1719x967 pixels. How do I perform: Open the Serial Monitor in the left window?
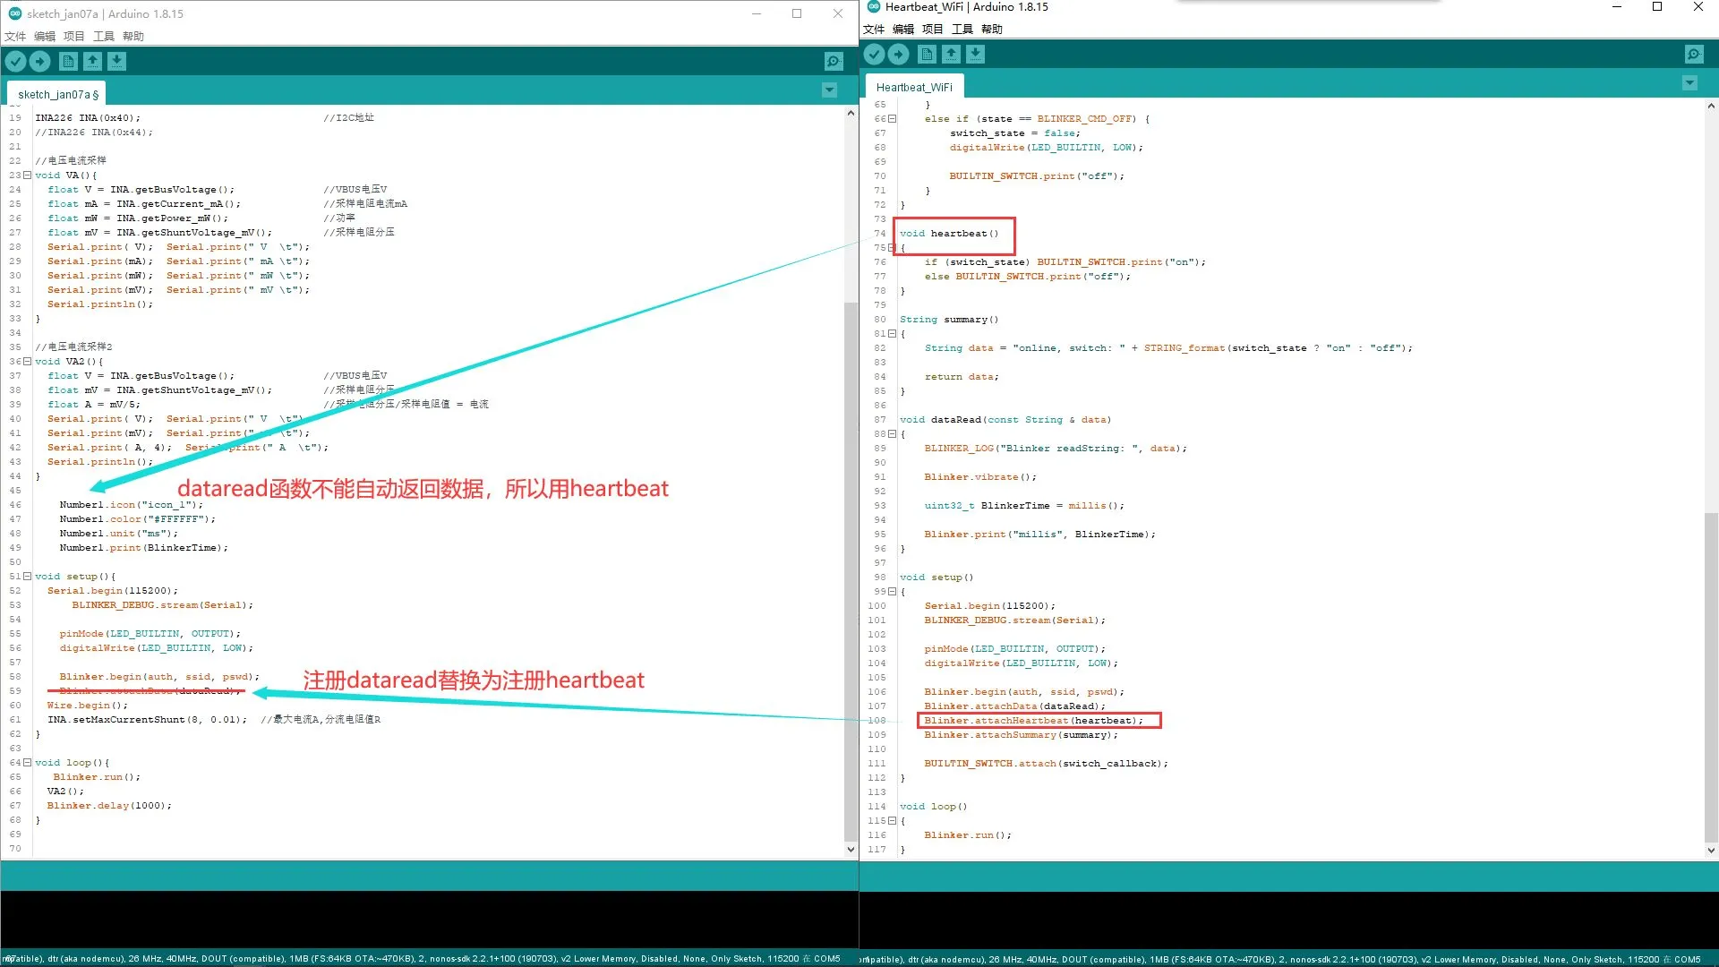point(834,61)
